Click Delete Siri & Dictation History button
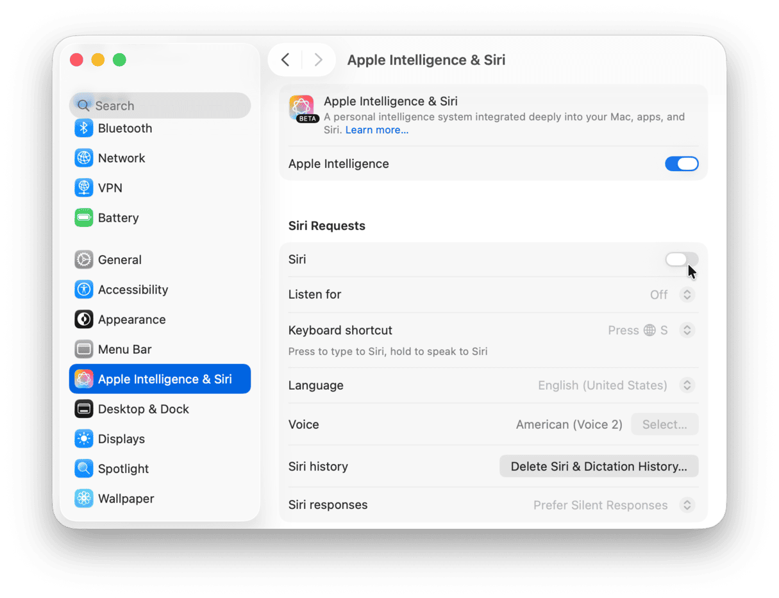779x598 pixels. click(x=598, y=467)
